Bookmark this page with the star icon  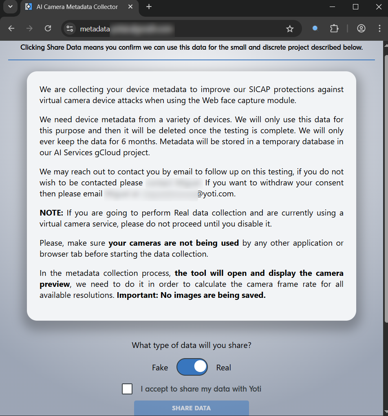pos(290,29)
